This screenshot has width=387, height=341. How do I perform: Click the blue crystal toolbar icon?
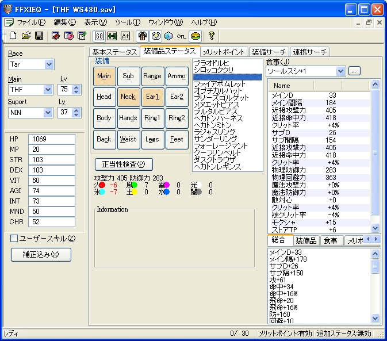(168, 36)
